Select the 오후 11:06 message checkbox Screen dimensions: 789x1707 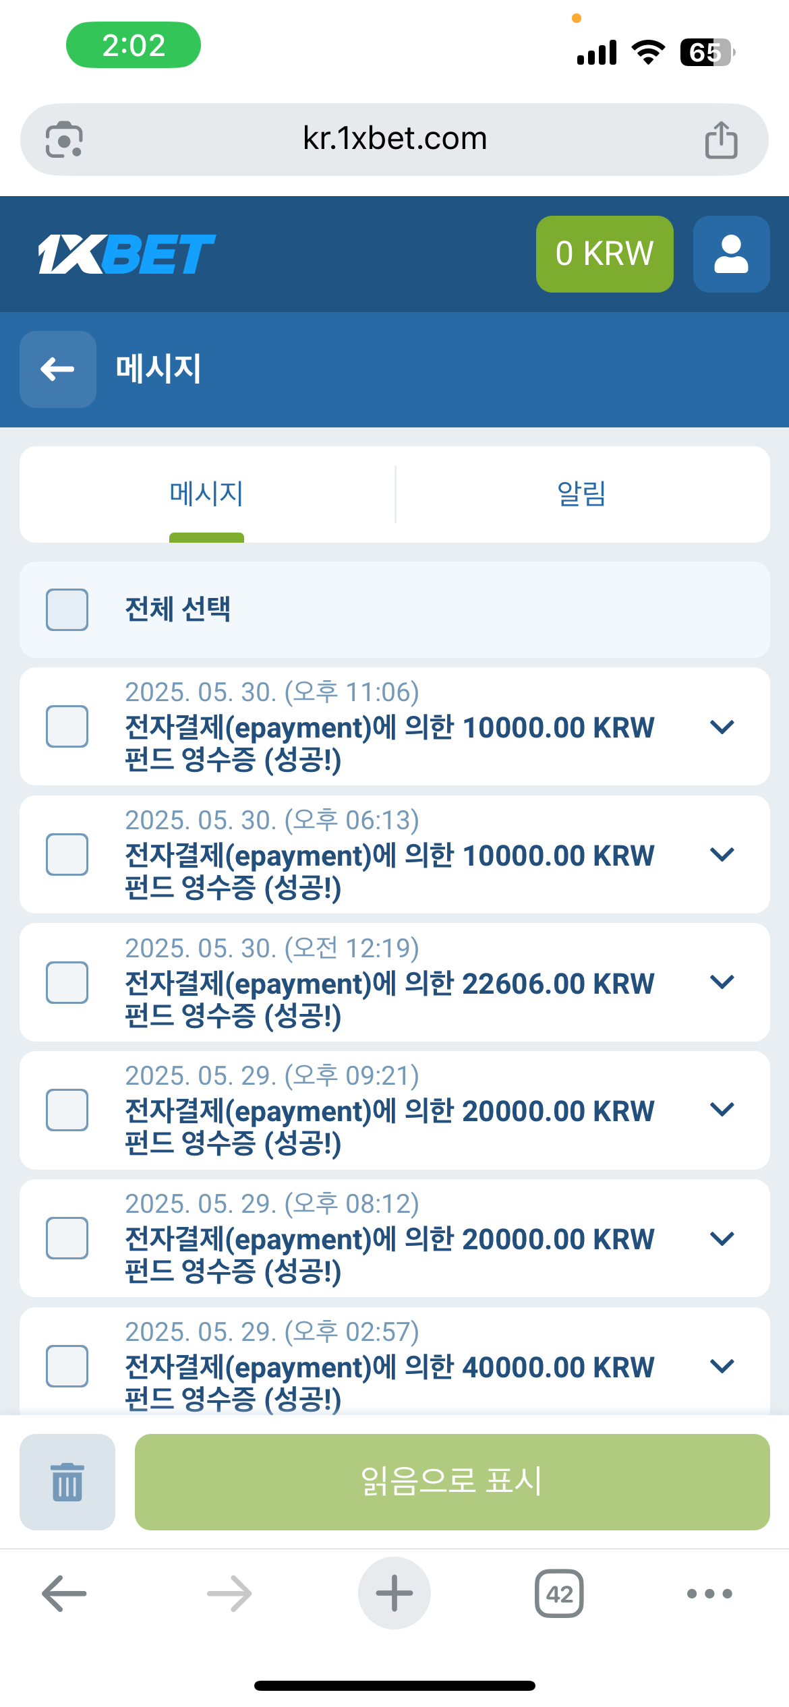click(67, 726)
